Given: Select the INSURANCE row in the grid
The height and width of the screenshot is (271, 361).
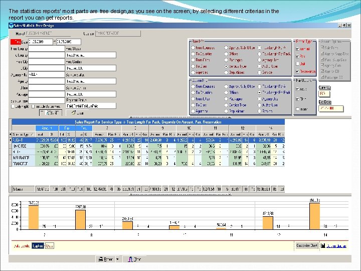Looking at the screenshot, I should (x=148, y=158).
